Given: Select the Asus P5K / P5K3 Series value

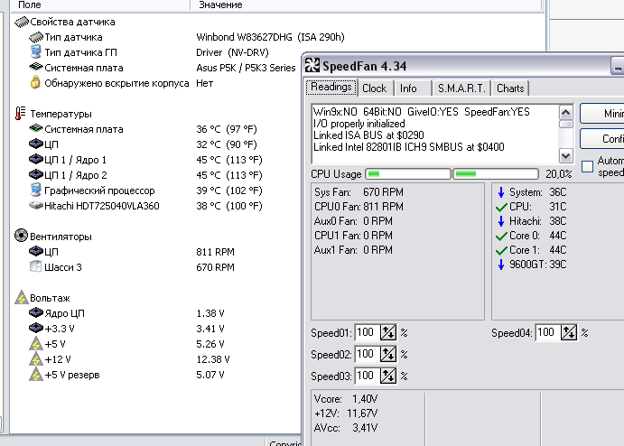Looking at the screenshot, I should coord(246,68).
